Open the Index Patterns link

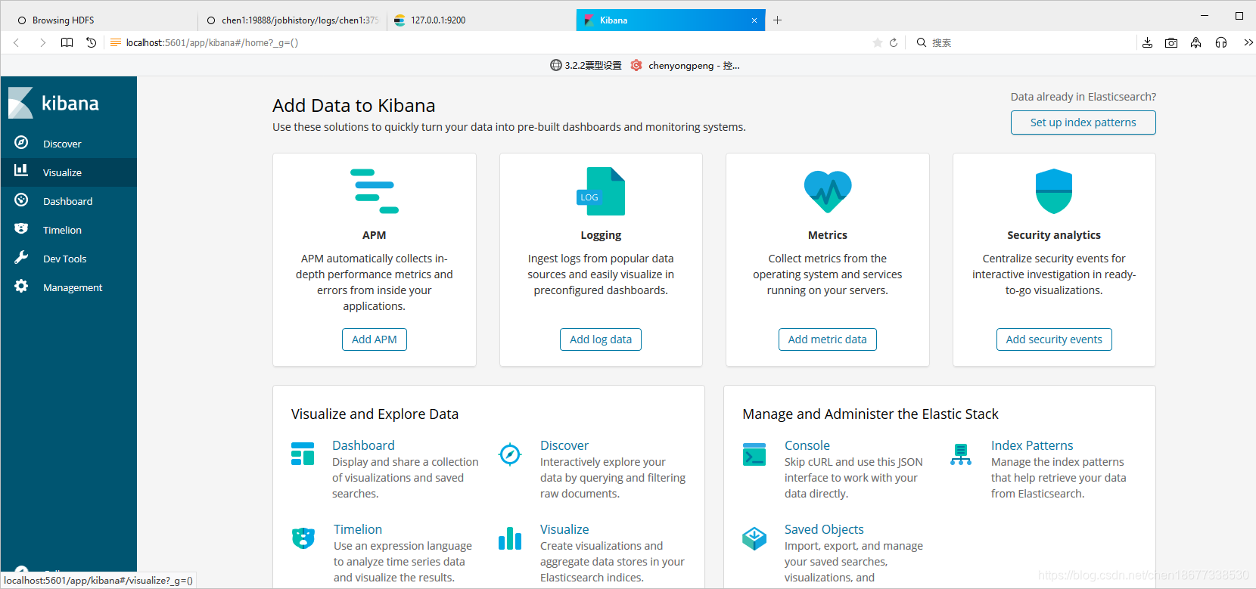[x=1032, y=445]
